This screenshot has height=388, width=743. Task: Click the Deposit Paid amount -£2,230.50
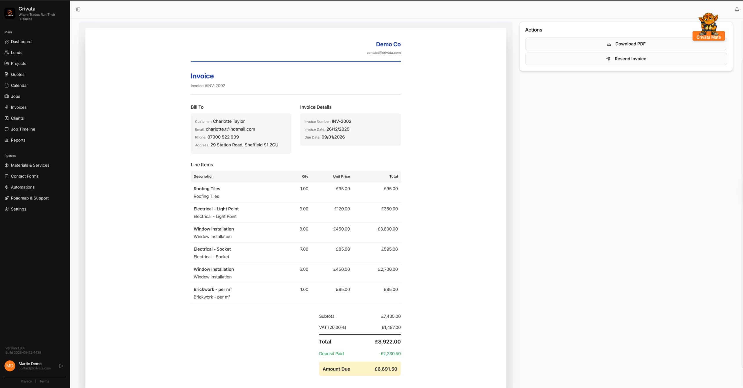click(x=389, y=354)
